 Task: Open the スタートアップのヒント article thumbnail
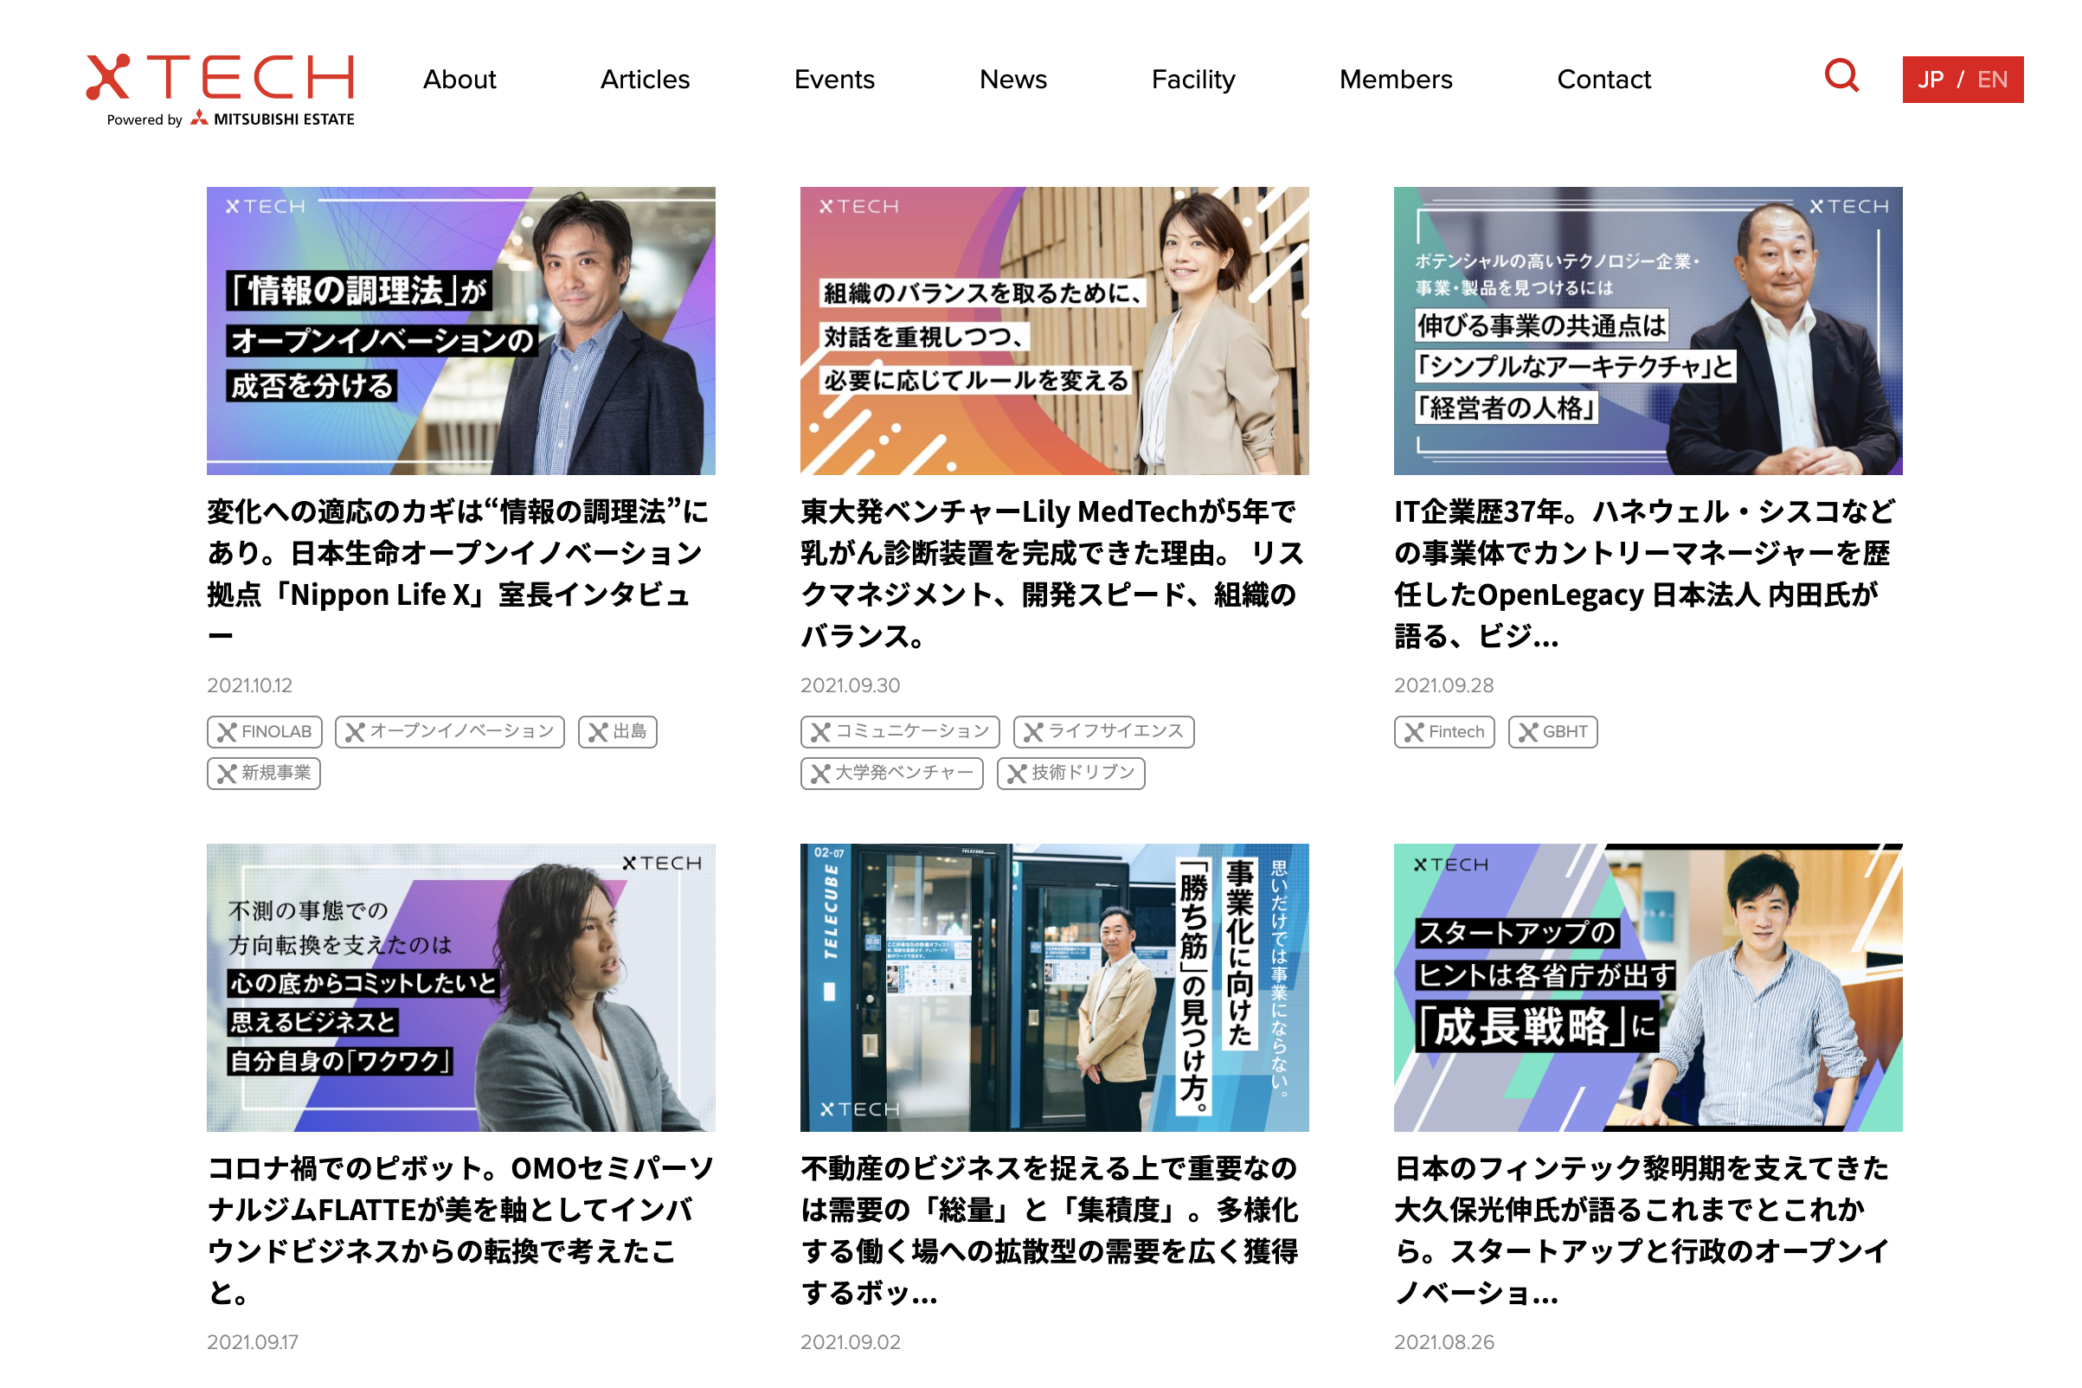point(1648,987)
